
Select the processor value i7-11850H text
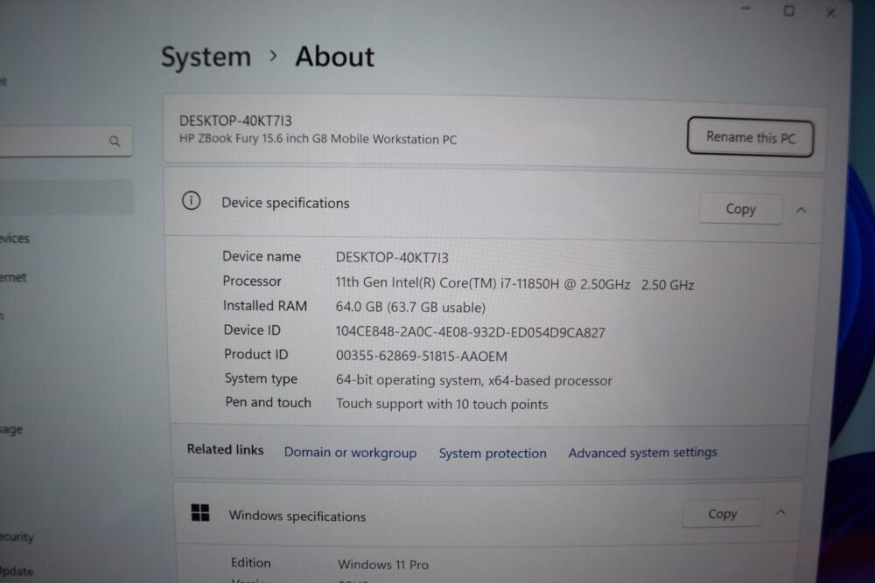[x=514, y=284]
